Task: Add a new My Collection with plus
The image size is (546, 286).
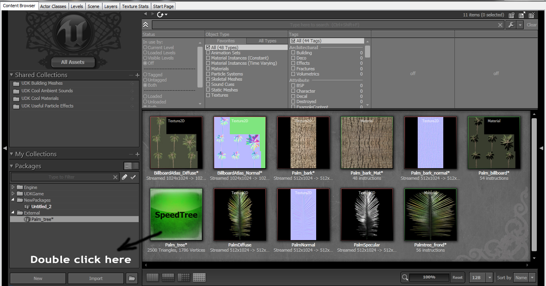Action: click(137, 154)
